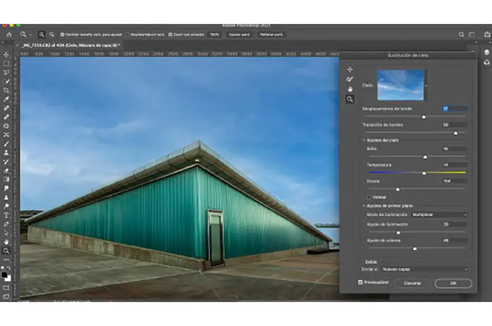This screenshot has width=492, height=326.
Task: Click the sky preset thumbnail
Action: pyautogui.click(x=400, y=85)
